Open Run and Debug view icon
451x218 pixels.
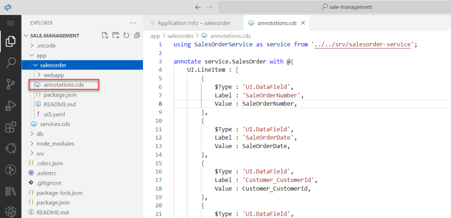coord(11,106)
